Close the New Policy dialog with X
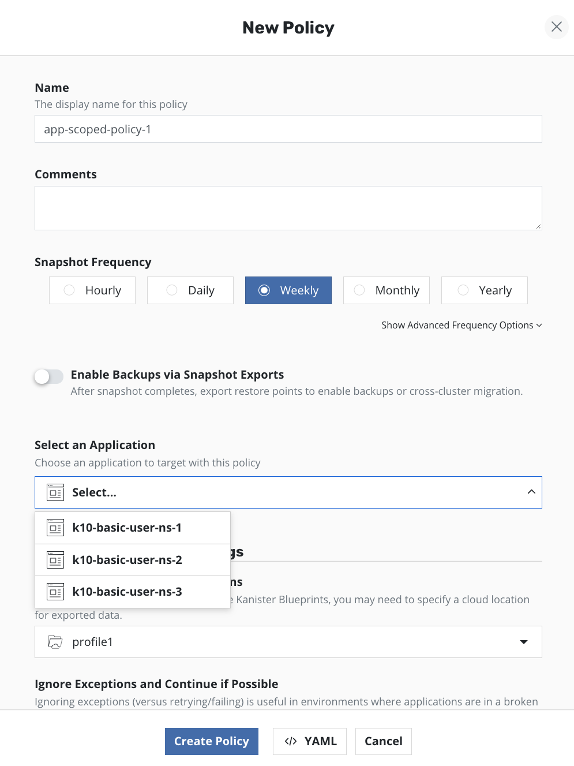The image size is (574, 766). tap(556, 27)
